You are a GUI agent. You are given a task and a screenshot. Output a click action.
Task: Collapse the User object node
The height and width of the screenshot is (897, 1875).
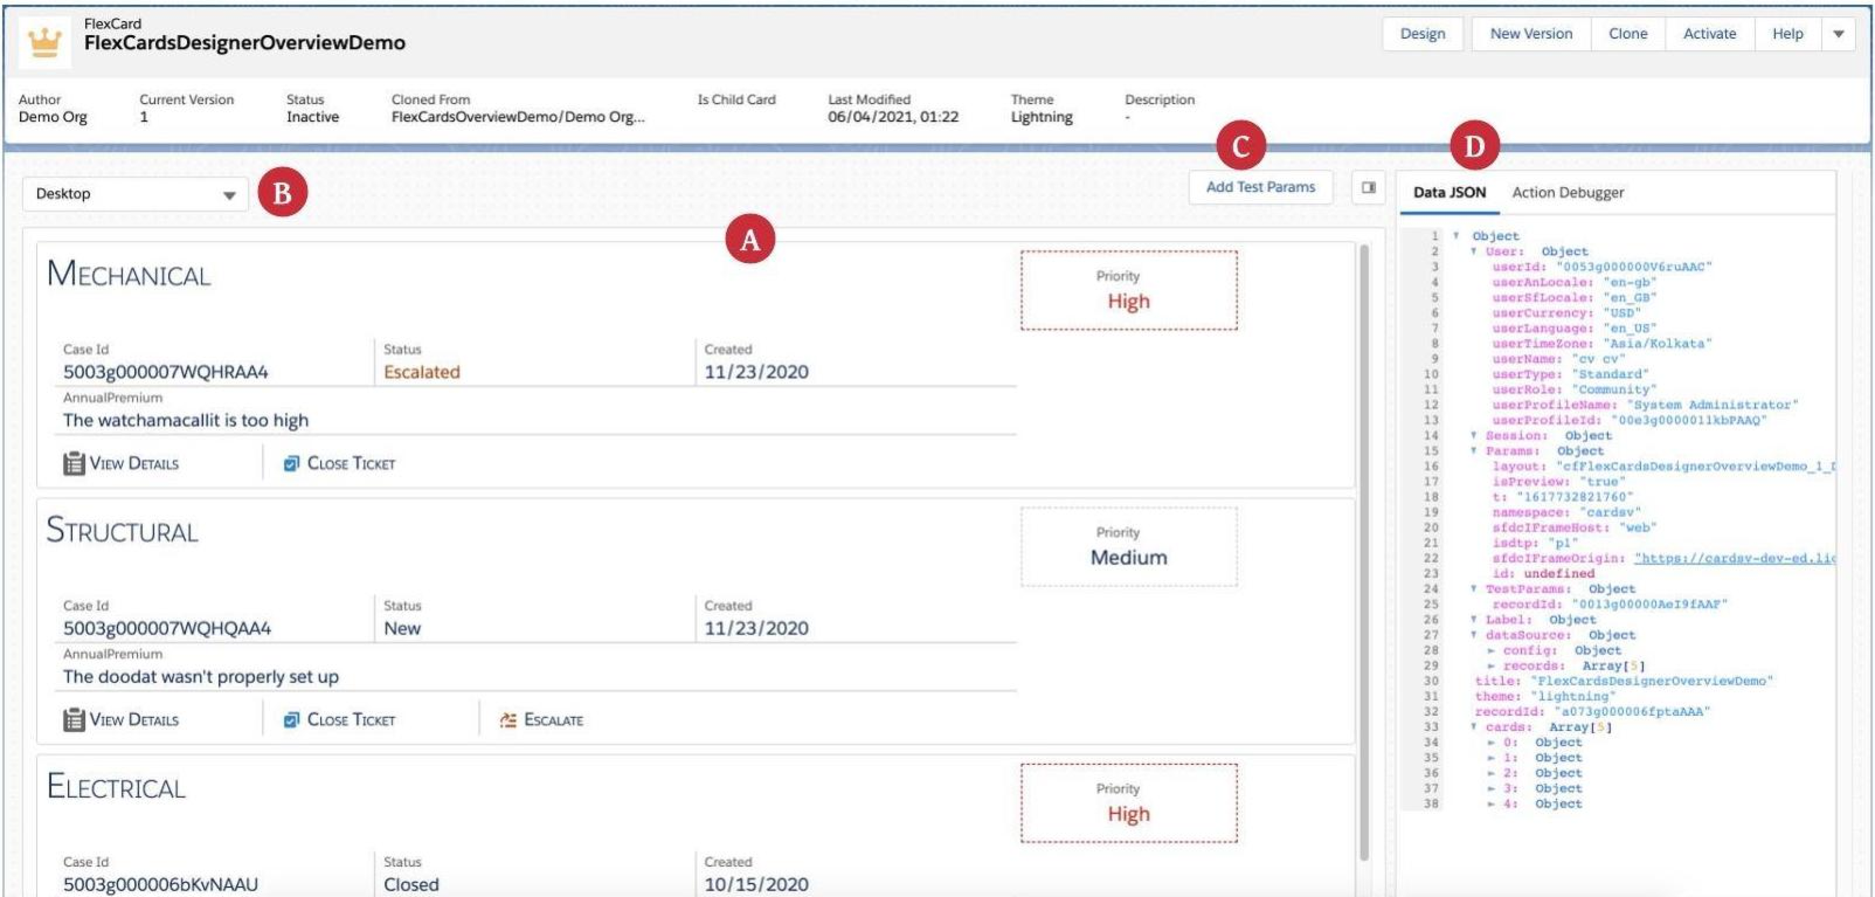pos(1473,250)
